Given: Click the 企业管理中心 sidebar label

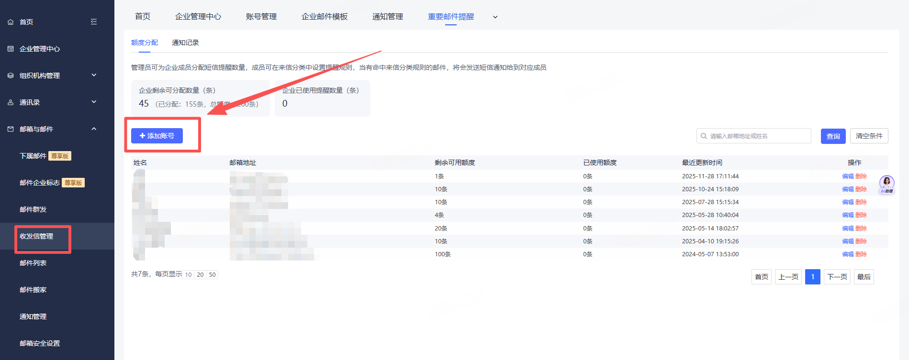Looking at the screenshot, I should pyautogui.click(x=40, y=49).
